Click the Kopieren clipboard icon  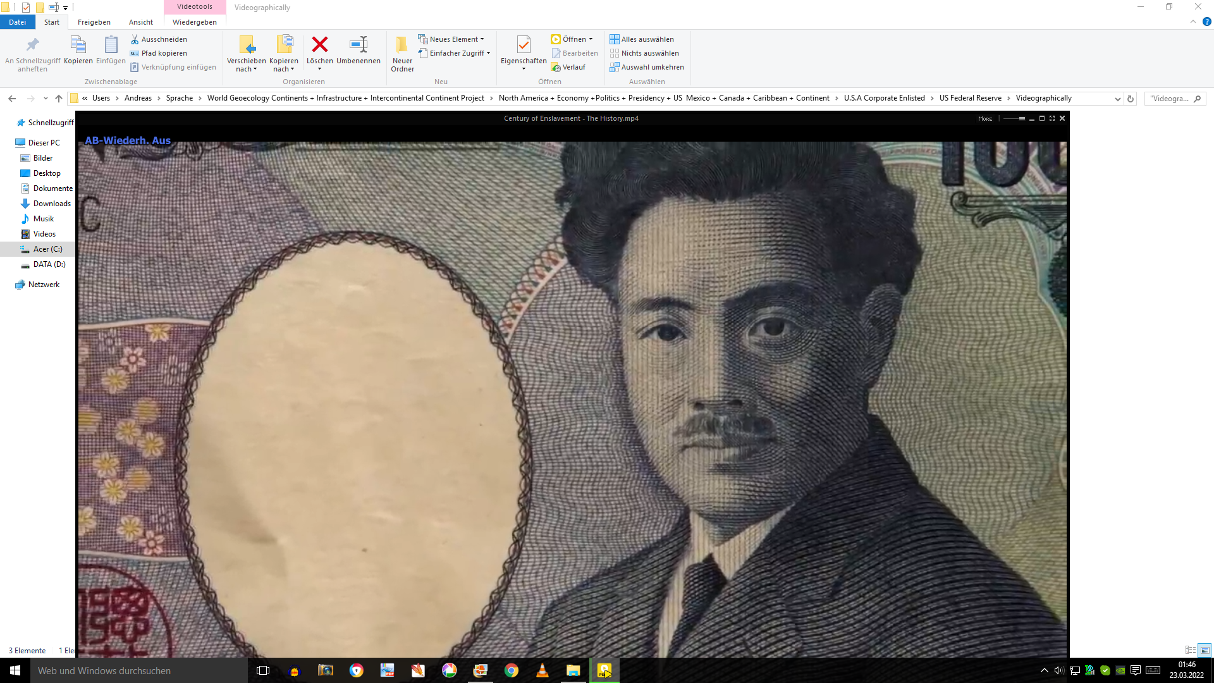(78, 50)
